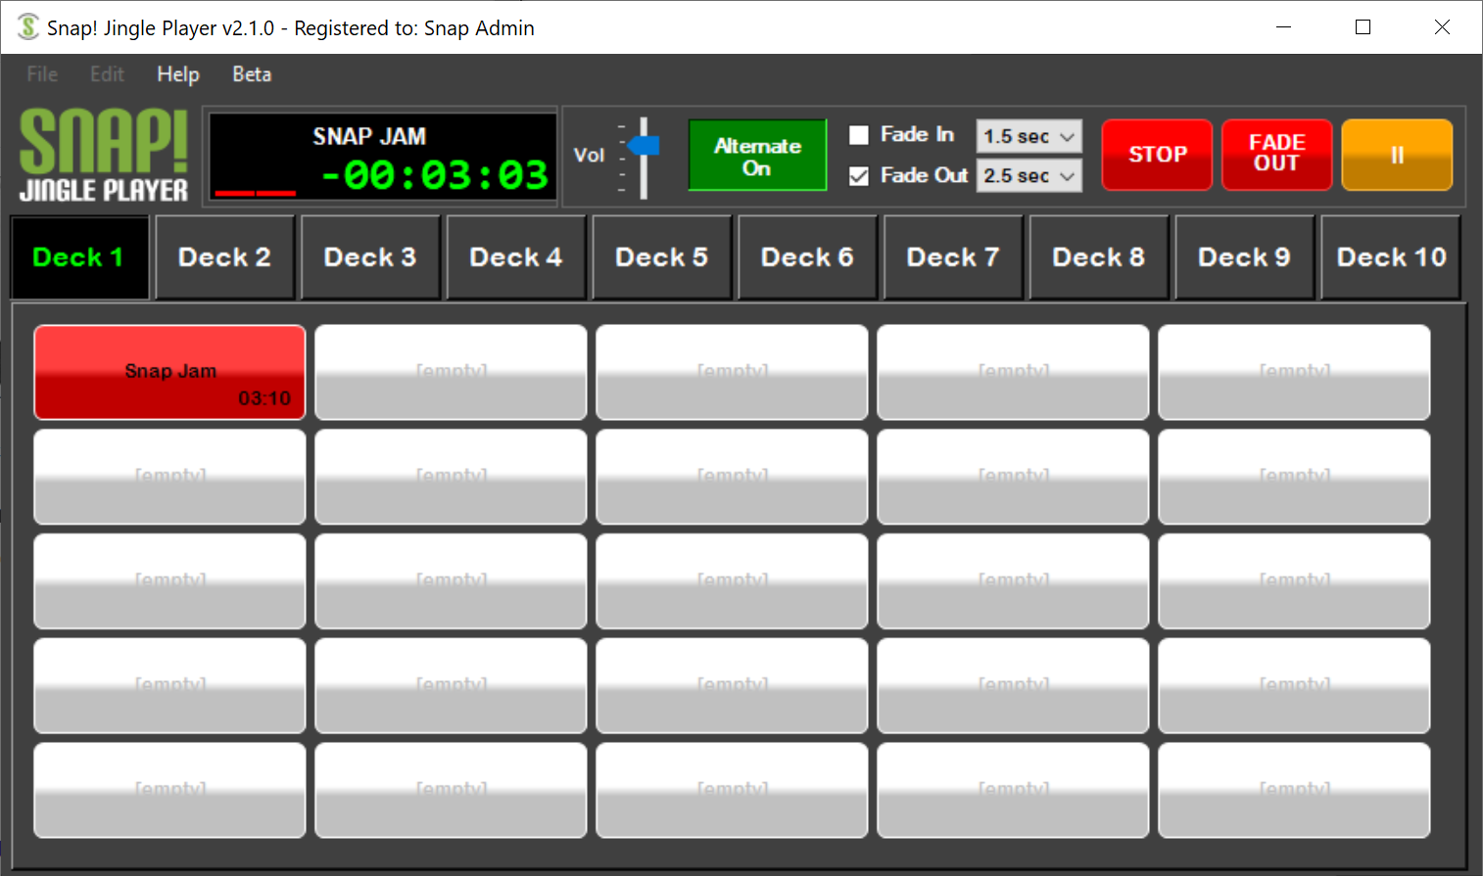Click the Snap app icon in title bar
The height and width of the screenshot is (876, 1483).
[x=28, y=27]
